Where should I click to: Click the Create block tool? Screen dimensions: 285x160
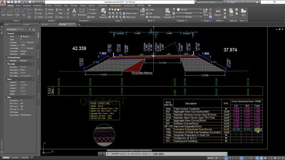tap(150, 9)
